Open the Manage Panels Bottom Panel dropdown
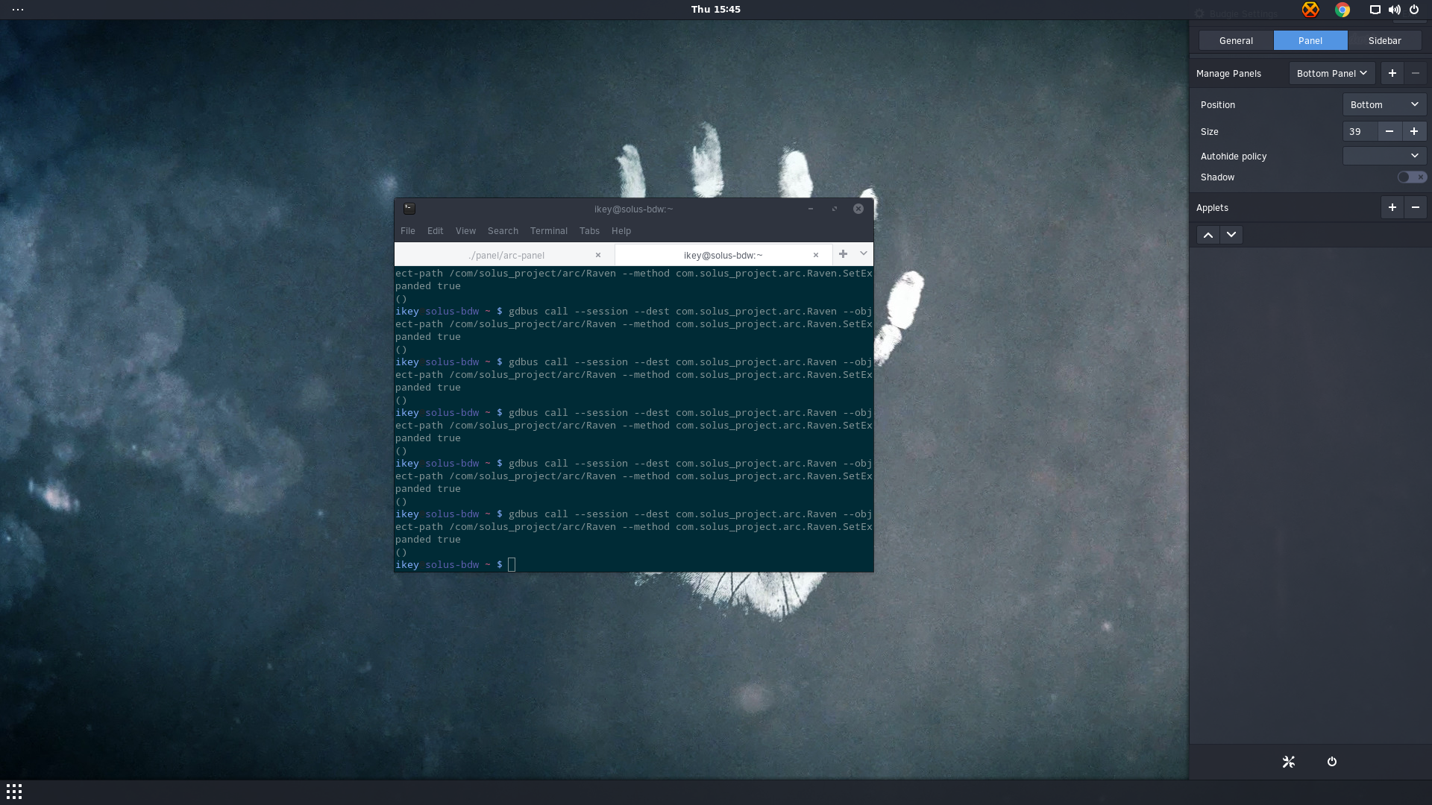 pyautogui.click(x=1332, y=73)
